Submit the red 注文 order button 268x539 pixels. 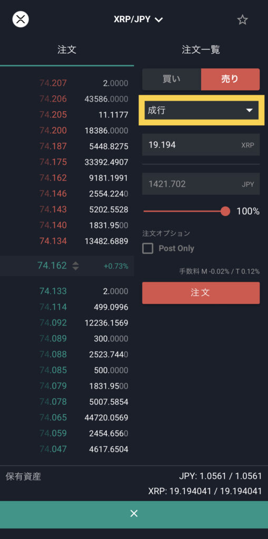(x=201, y=293)
